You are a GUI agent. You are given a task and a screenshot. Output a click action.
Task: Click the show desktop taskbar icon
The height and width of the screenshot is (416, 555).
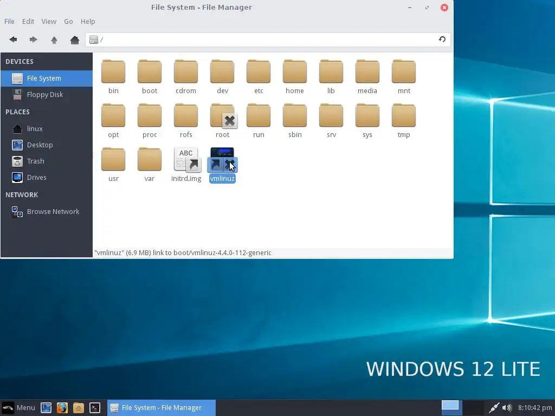[46, 408]
